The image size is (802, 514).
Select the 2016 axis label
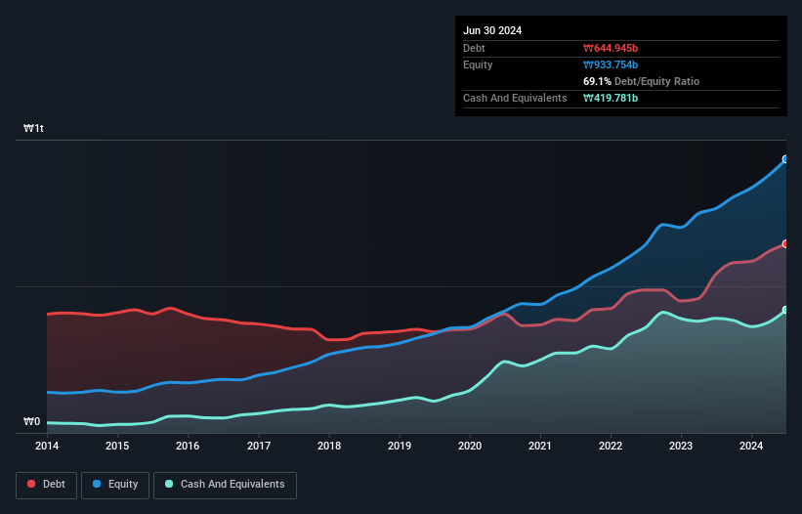(x=188, y=446)
